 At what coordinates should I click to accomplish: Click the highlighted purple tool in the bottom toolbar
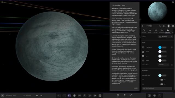point(69,96)
